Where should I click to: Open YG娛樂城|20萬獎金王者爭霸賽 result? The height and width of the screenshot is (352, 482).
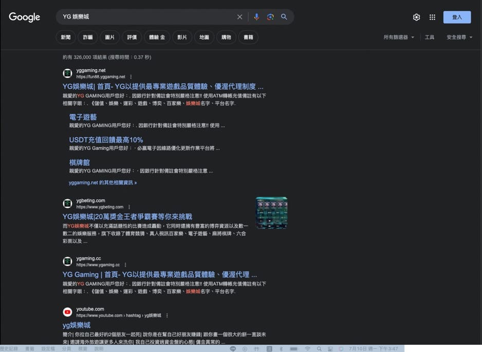tap(127, 217)
